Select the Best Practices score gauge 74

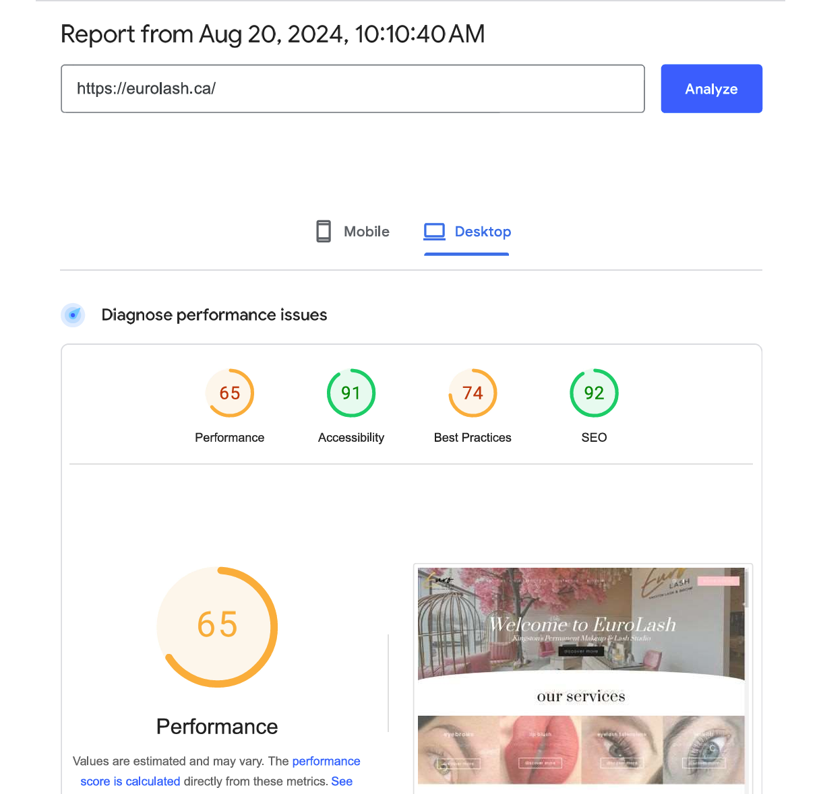click(473, 393)
